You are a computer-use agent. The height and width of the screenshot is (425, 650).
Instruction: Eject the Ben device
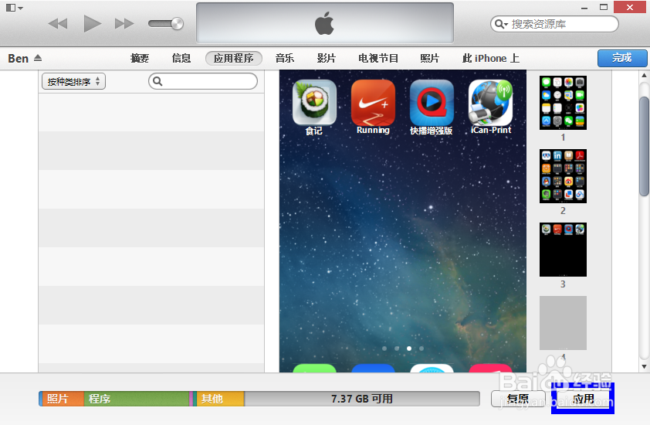tap(38, 58)
